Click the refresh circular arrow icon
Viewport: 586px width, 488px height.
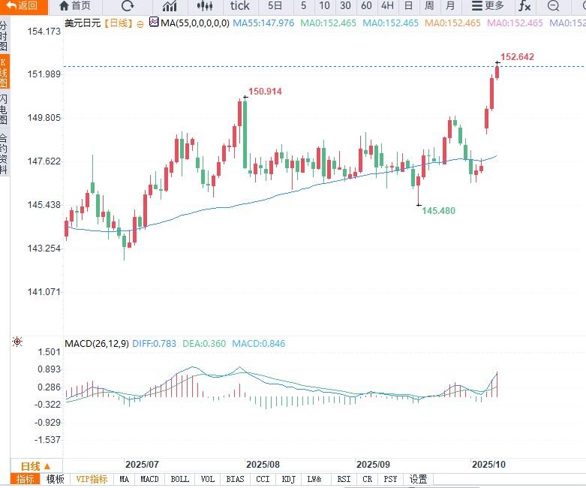pyautogui.click(x=128, y=6)
